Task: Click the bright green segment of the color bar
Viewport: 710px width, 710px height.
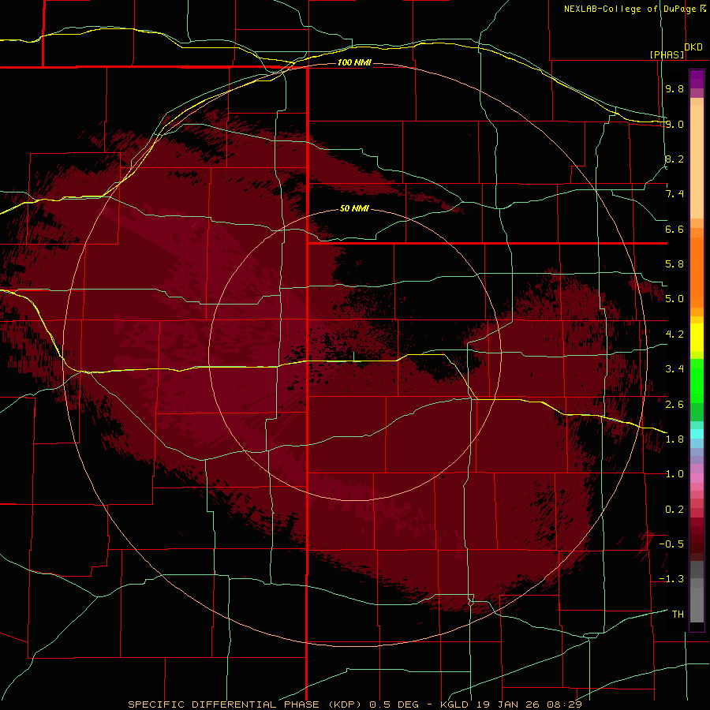Action: 697,382
